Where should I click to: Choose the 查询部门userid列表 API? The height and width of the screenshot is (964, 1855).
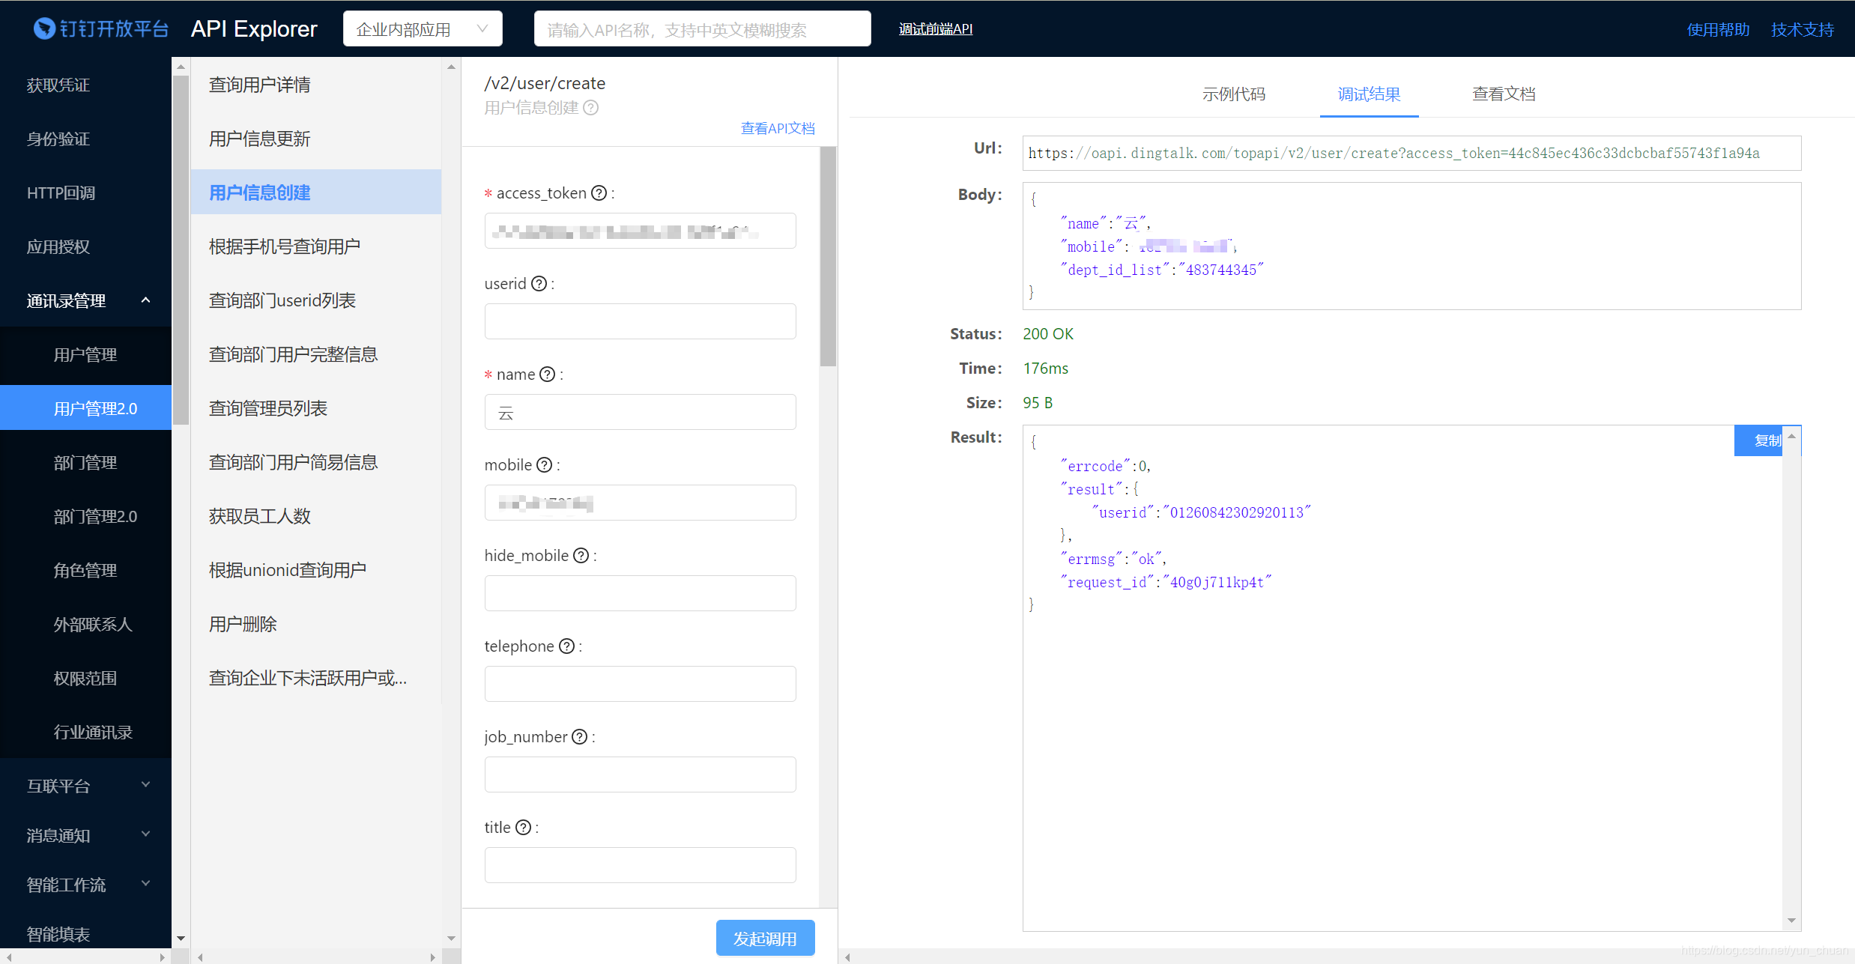coord(316,300)
